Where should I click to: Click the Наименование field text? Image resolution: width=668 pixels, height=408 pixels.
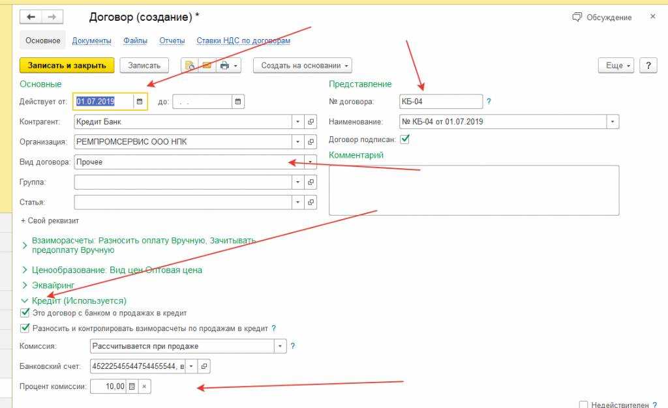503,122
